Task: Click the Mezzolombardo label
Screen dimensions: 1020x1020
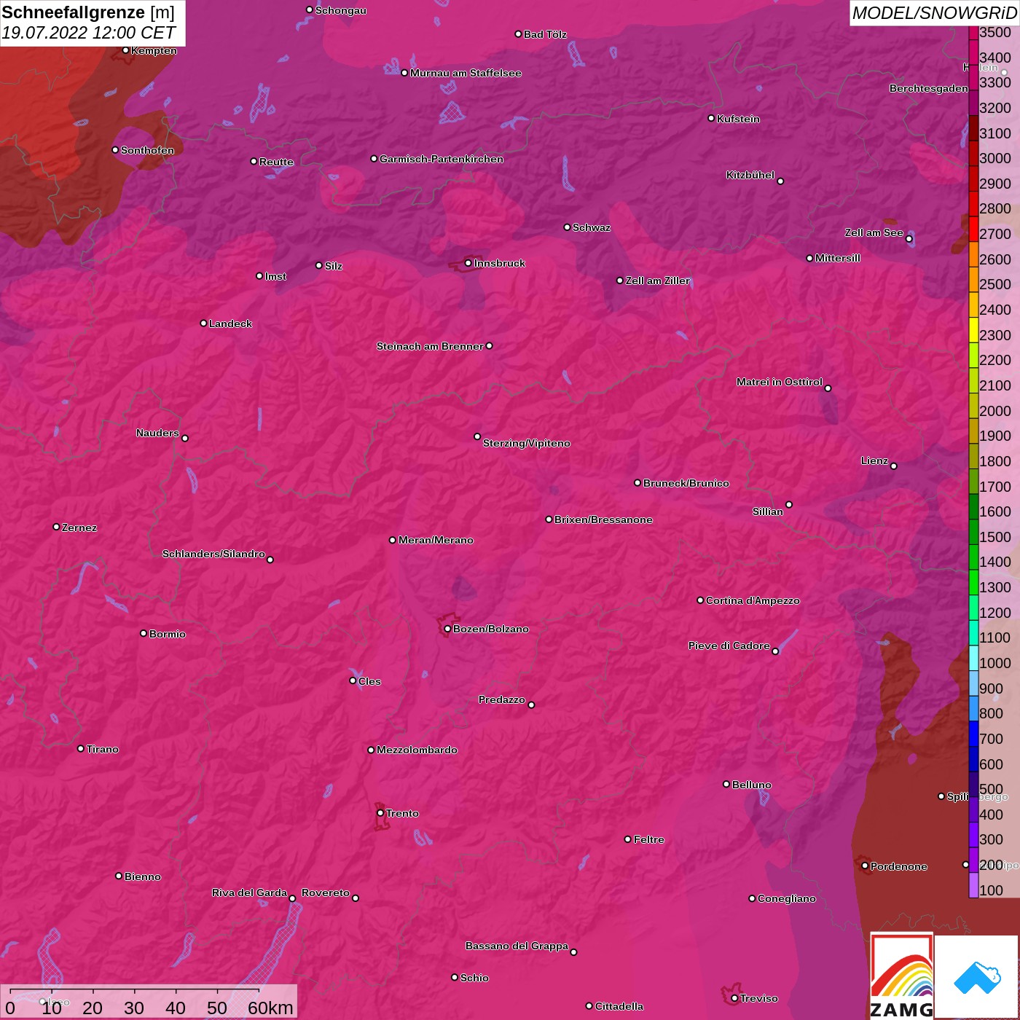Action: coord(417,750)
